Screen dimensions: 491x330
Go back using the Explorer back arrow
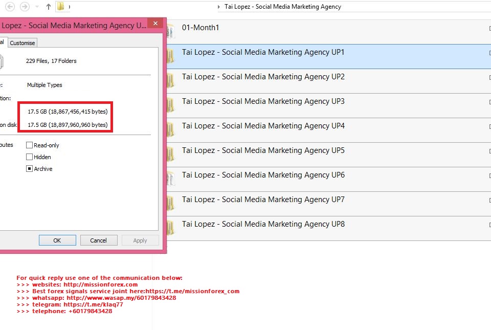pyautogui.click(x=10, y=7)
